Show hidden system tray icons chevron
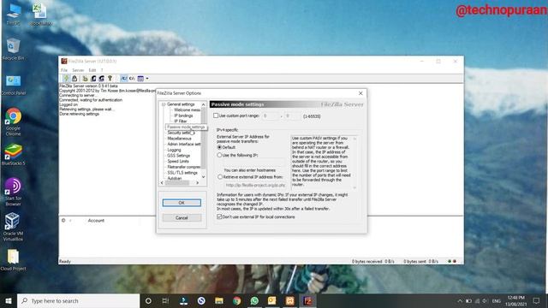The width and height of the screenshot is (548, 308). pyautogui.click(x=460, y=300)
